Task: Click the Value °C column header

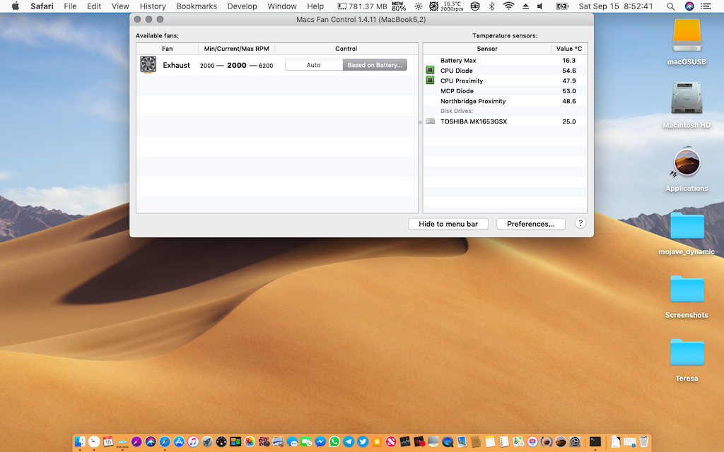Action: [569, 49]
